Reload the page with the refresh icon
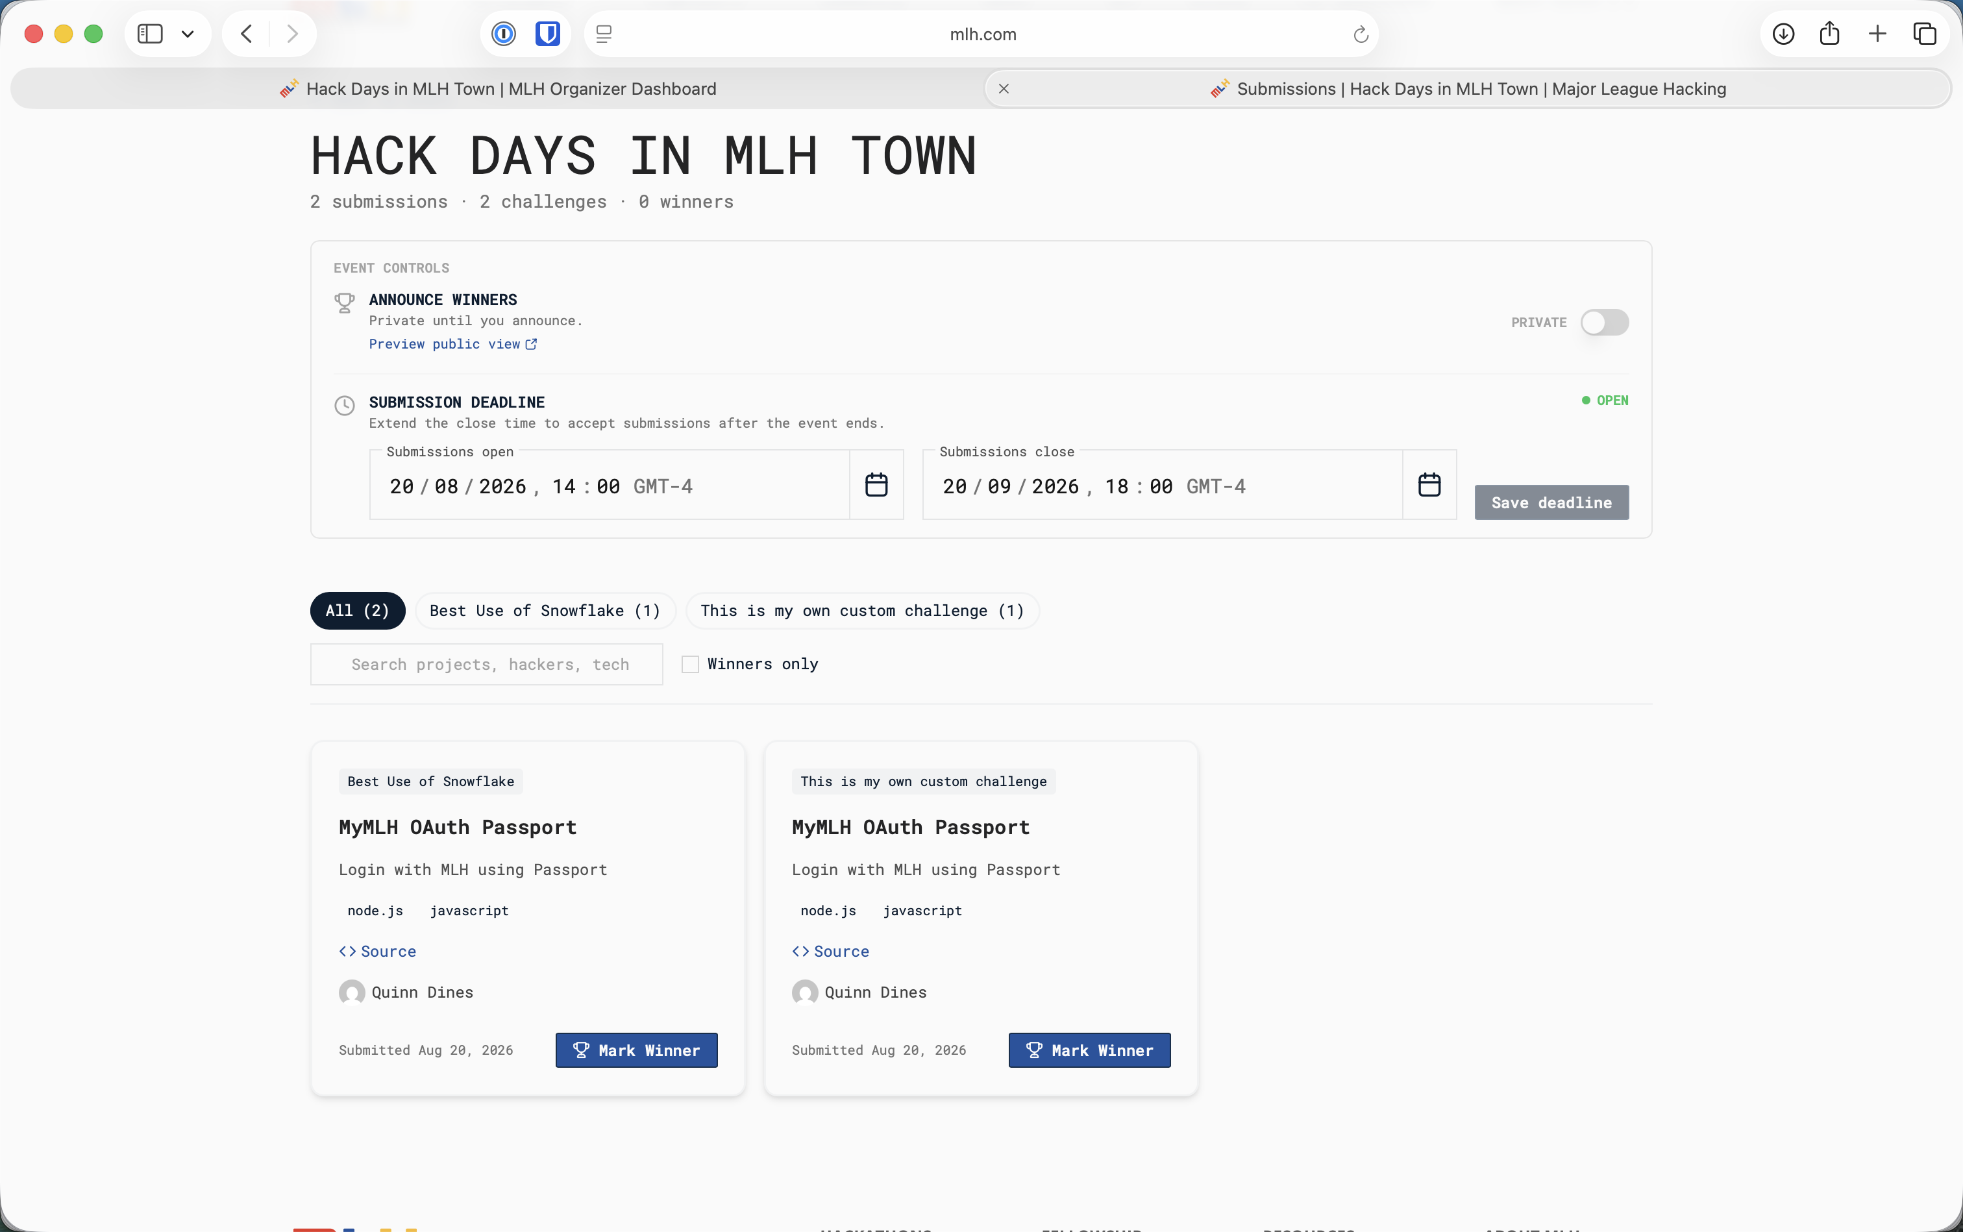This screenshot has width=1963, height=1232. click(1360, 34)
